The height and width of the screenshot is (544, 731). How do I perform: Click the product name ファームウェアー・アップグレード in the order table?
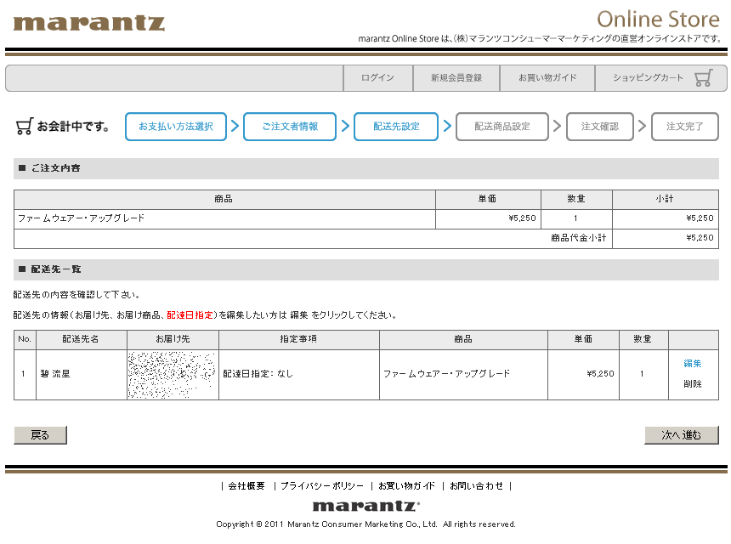[81, 218]
